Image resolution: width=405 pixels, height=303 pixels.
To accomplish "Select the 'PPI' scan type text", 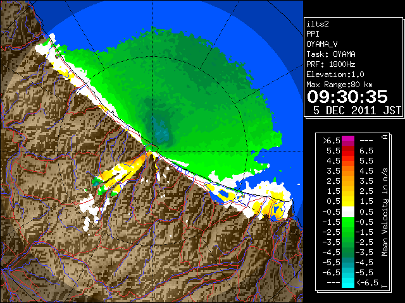I will (313, 34).
